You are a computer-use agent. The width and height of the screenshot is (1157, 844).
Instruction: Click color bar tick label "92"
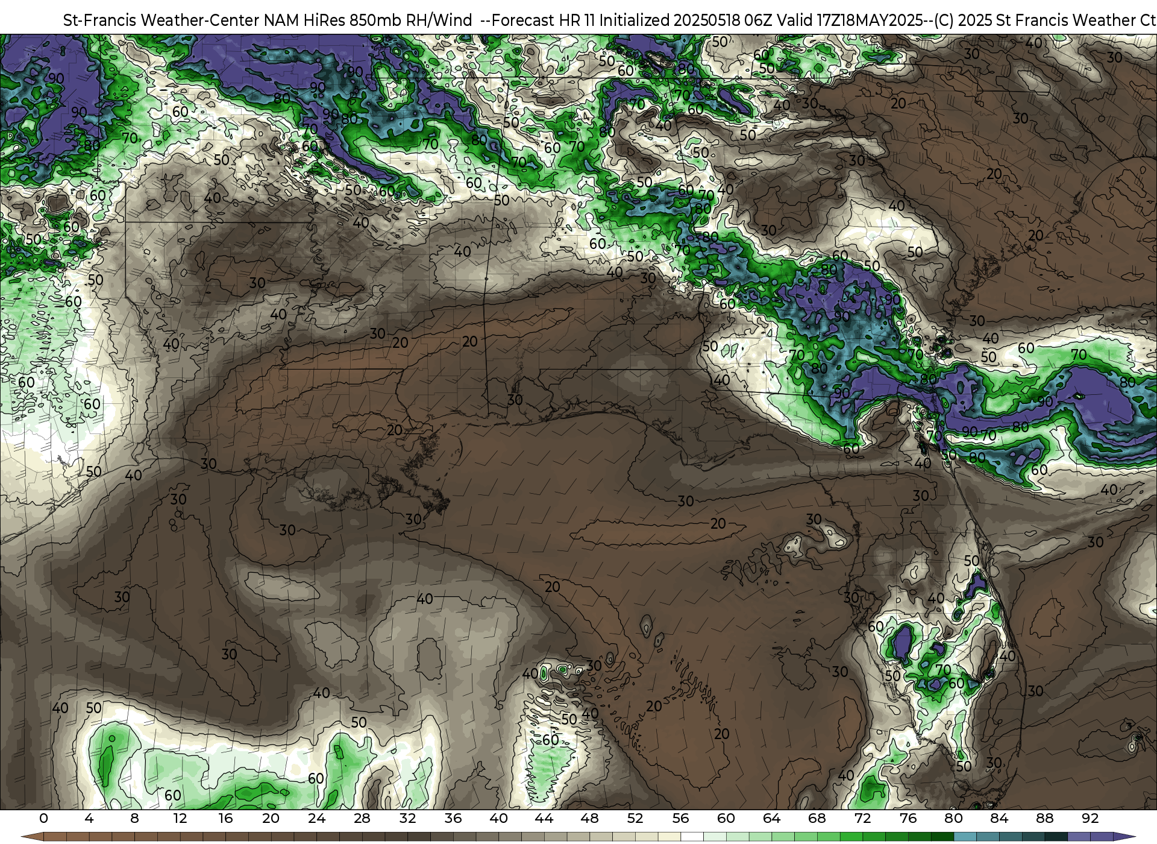coord(1090,818)
